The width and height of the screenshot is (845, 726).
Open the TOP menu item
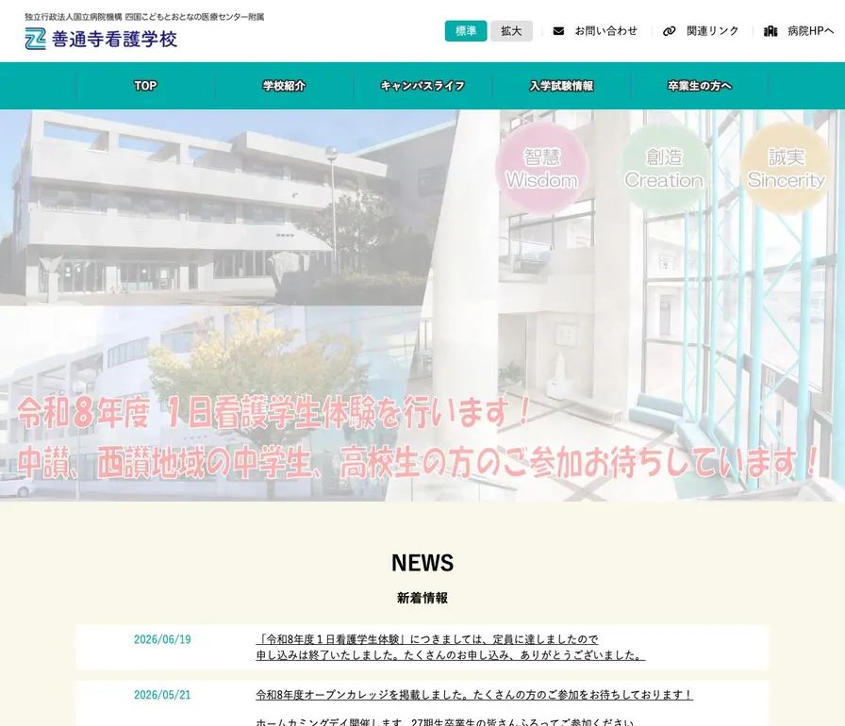tap(145, 86)
